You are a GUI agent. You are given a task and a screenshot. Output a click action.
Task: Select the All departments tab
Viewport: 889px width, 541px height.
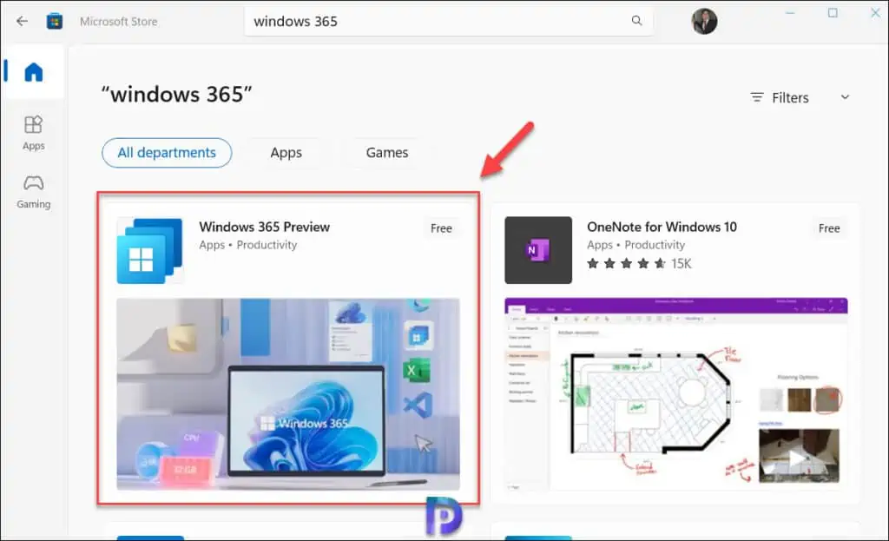(x=167, y=153)
